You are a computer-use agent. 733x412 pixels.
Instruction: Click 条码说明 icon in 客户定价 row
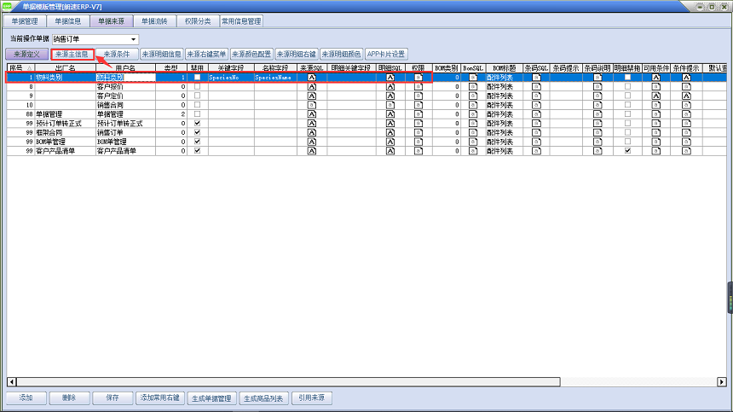597,96
